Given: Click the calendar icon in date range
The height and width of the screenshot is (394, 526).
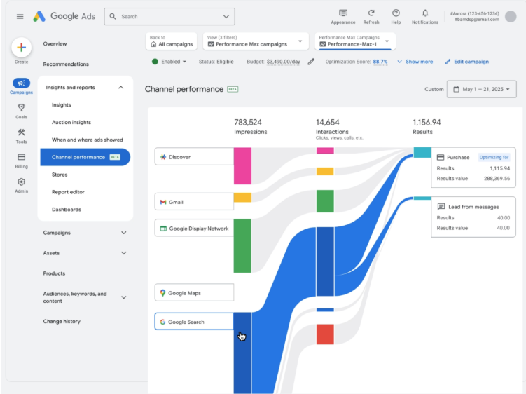Looking at the screenshot, I should point(456,89).
